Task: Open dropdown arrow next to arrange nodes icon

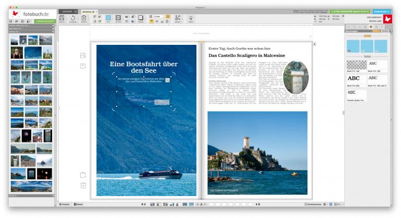Action: (x=182, y=19)
